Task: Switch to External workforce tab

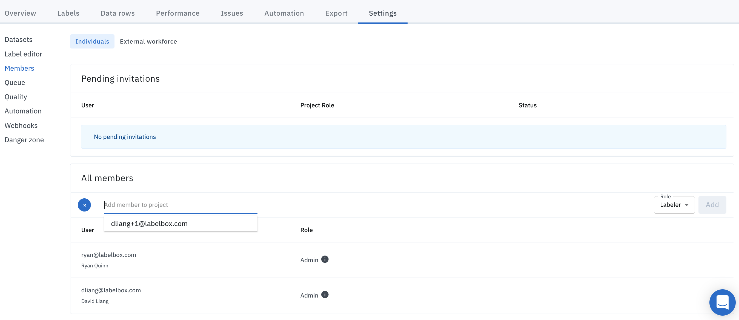Action: click(x=148, y=41)
